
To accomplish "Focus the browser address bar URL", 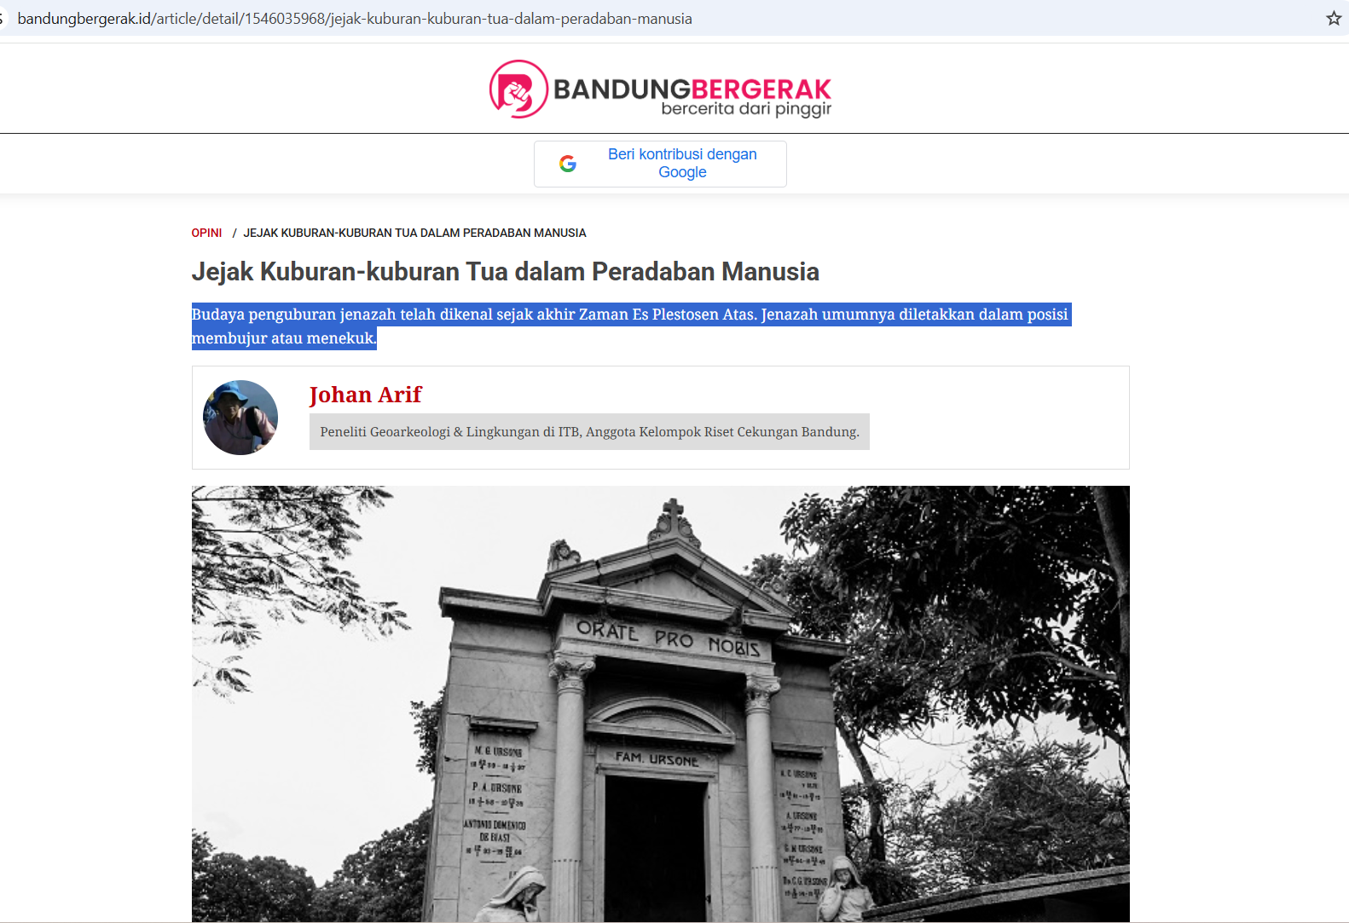I will [x=355, y=19].
